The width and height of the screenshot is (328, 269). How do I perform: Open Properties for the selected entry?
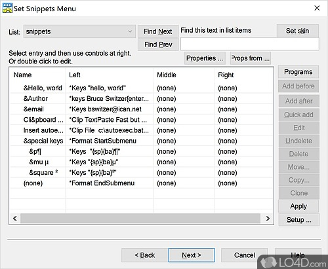205,58
